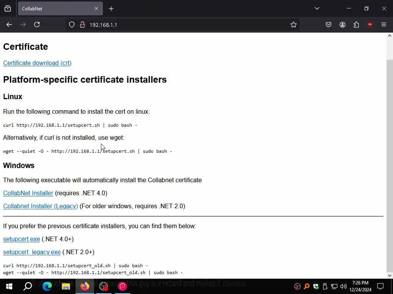Open the CollabNet Installer link

[28, 193]
